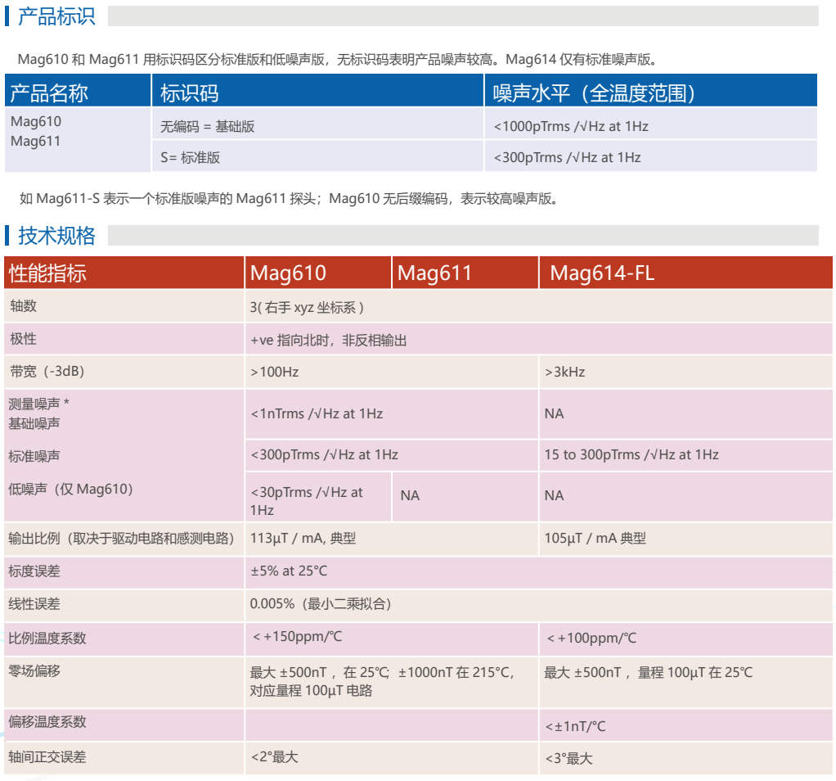Click the note beginning "如 Mag611-S 表示"
Screen dimensions: 836x781
click(289, 199)
